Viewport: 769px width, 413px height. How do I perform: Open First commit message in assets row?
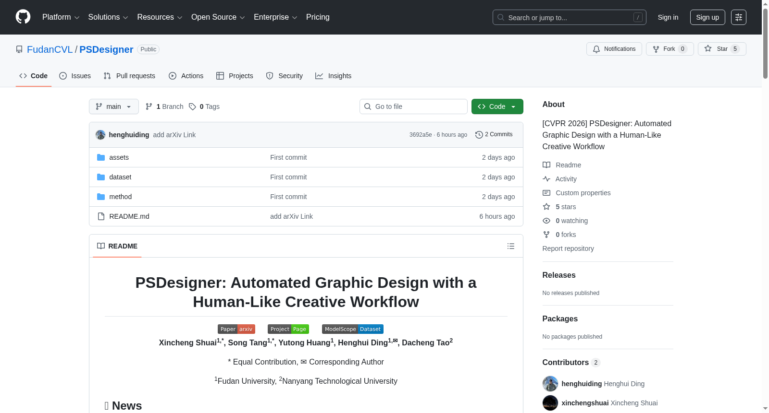[288, 157]
